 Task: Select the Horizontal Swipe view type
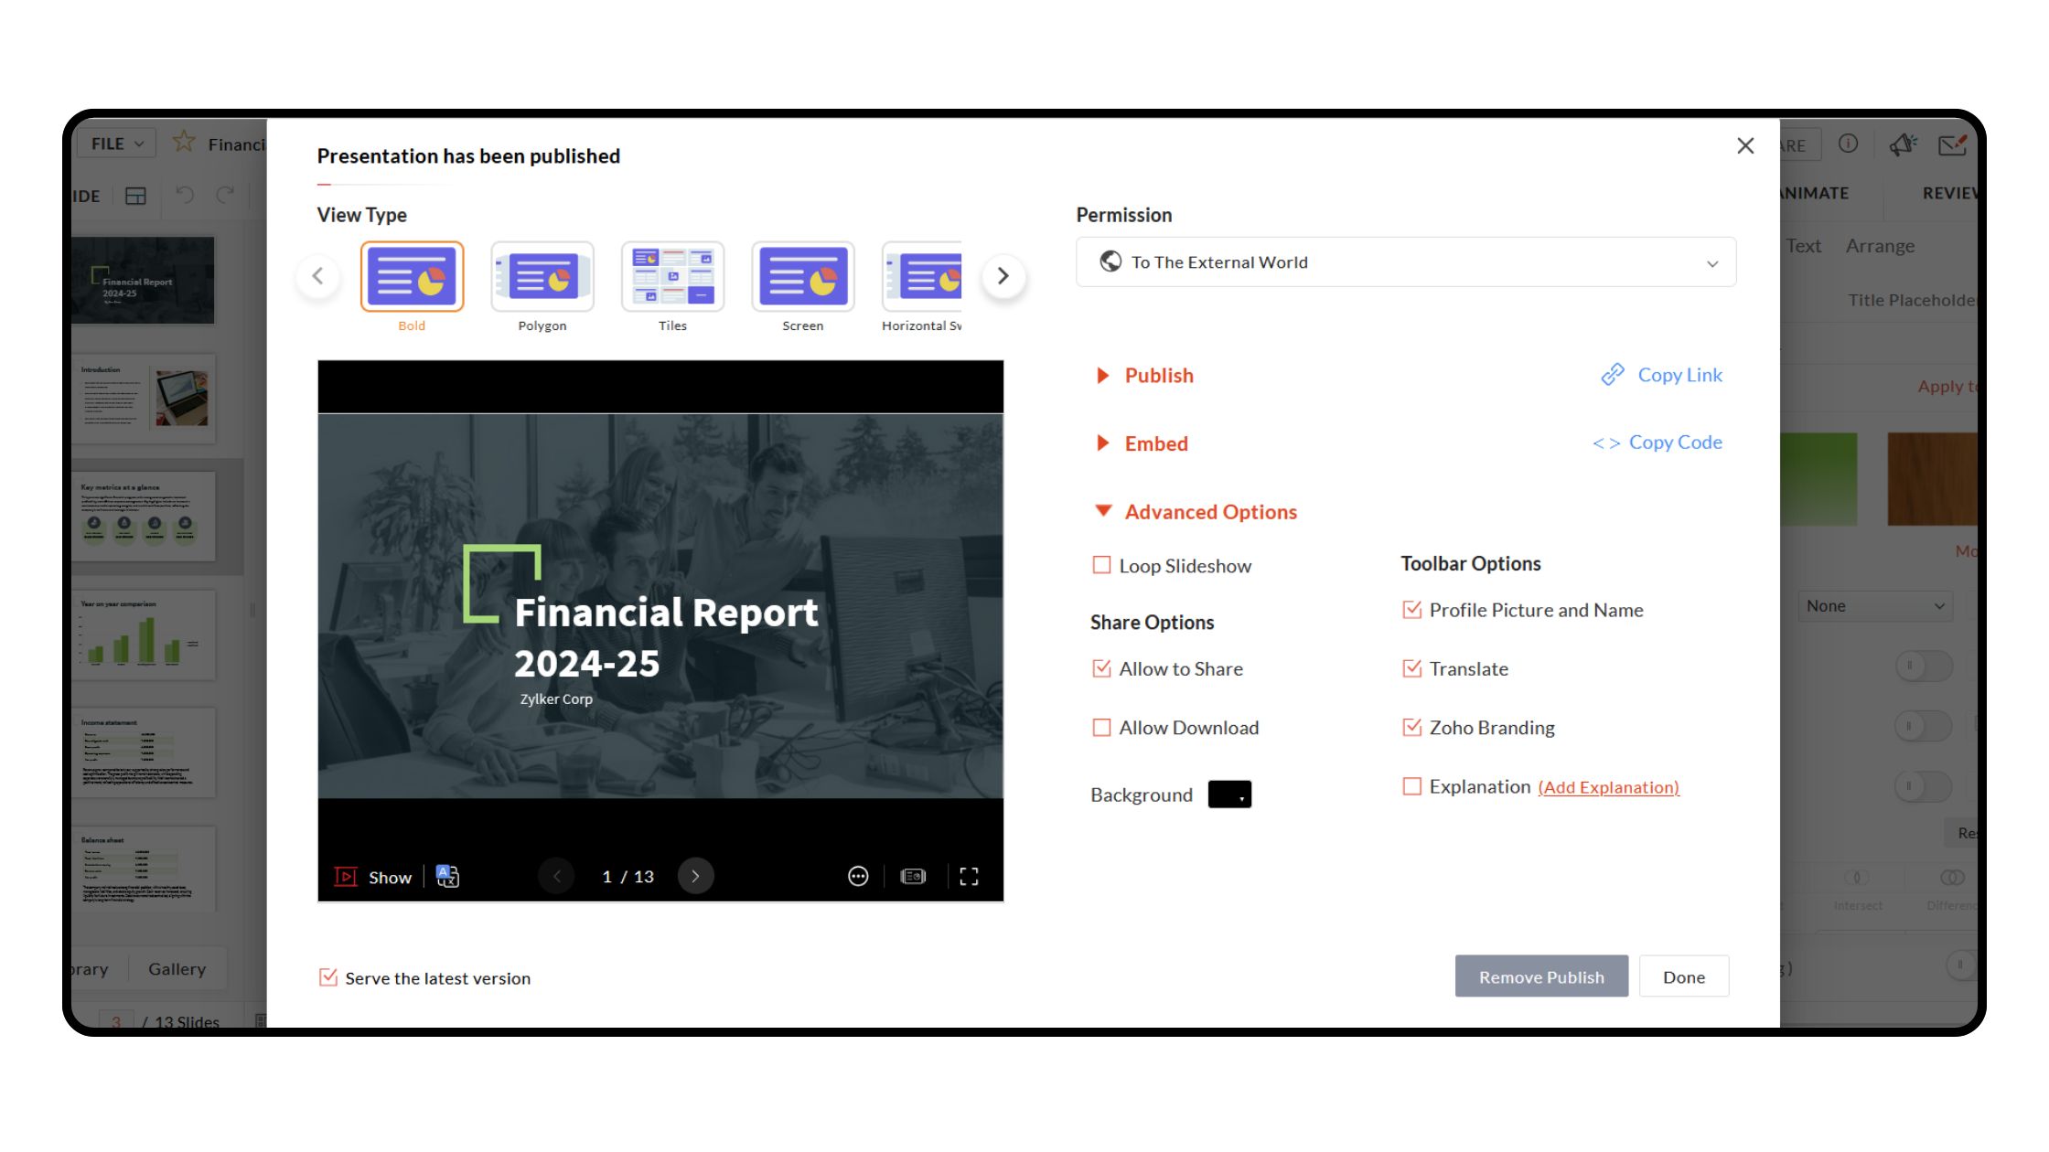pos(922,276)
